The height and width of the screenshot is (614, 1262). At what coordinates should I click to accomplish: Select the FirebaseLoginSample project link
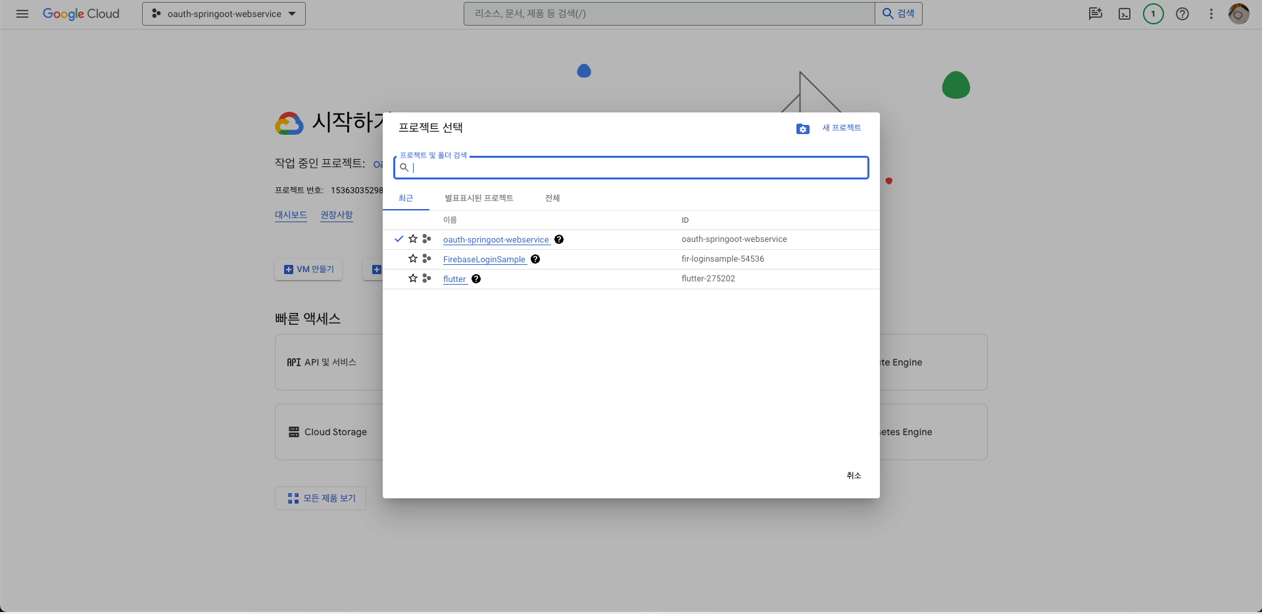coord(484,260)
